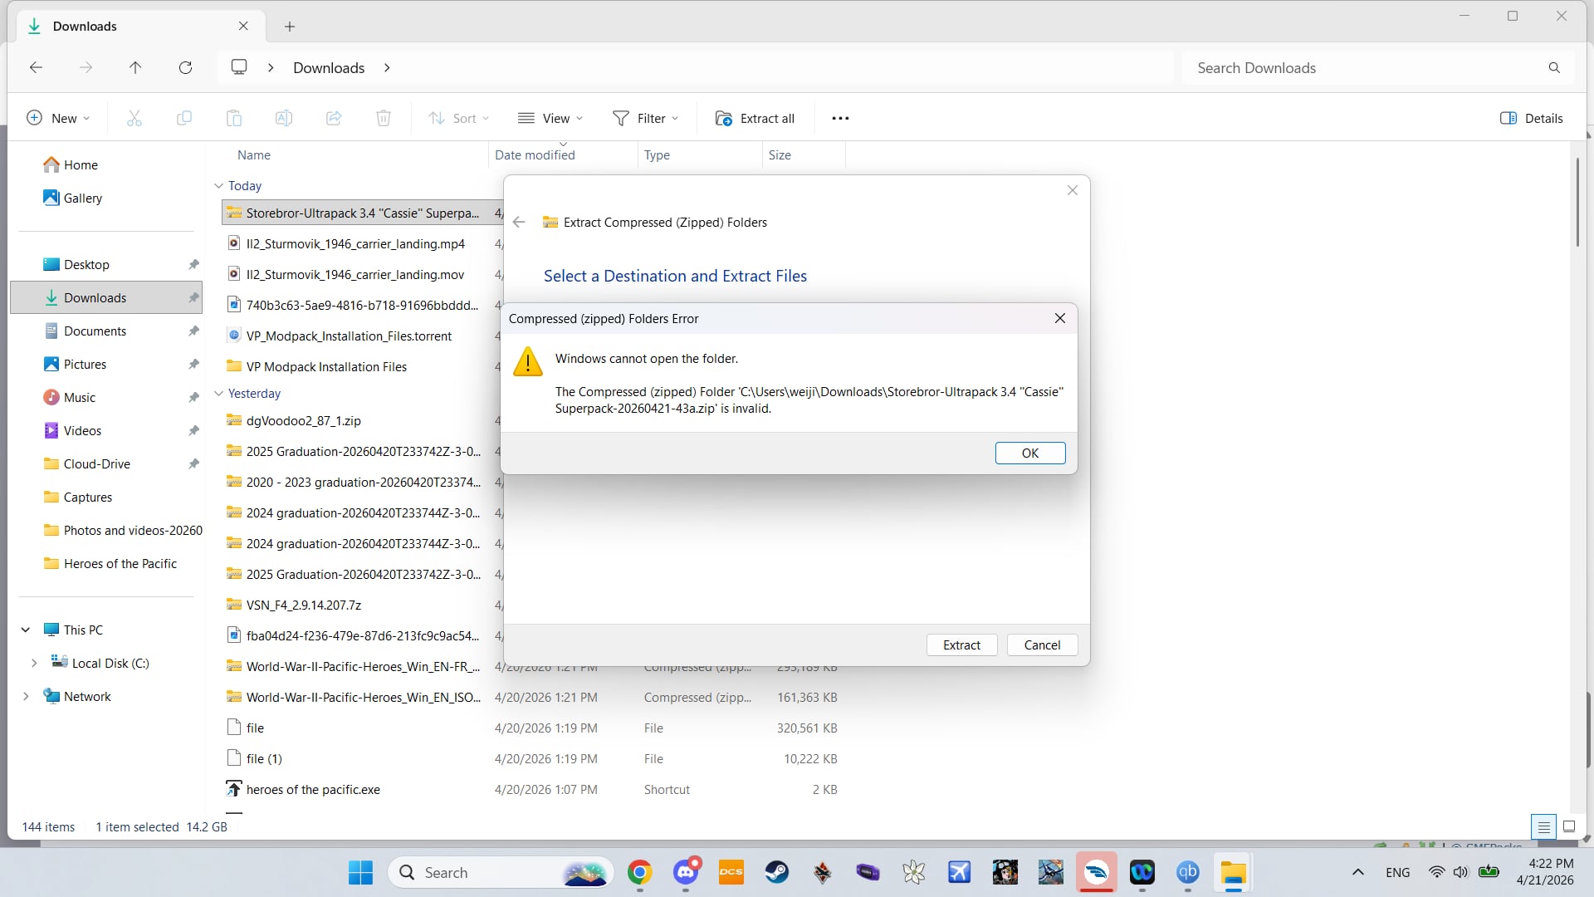This screenshot has width=1594, height=897.
Task: Open the View dropdown menu
Action: pyautogui.click(x=550, y=118)
